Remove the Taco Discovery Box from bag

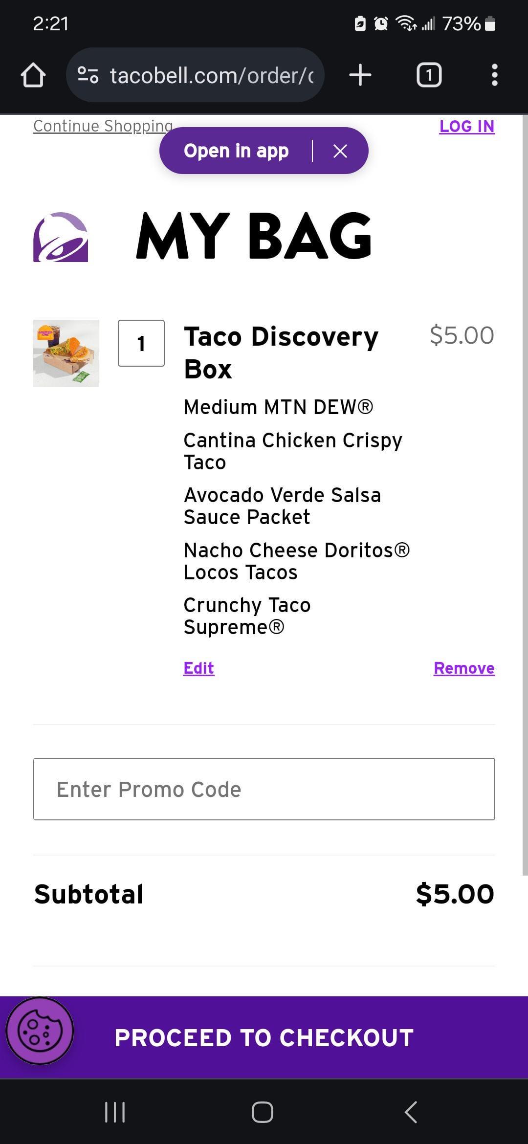464,668
